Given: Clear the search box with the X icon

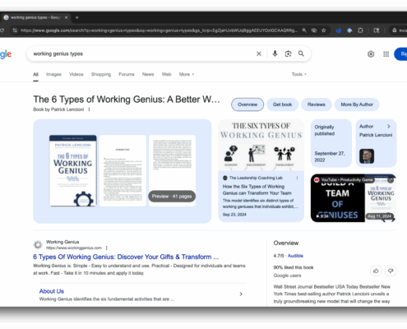Looking at the screenshot, I should click(259, 53).
